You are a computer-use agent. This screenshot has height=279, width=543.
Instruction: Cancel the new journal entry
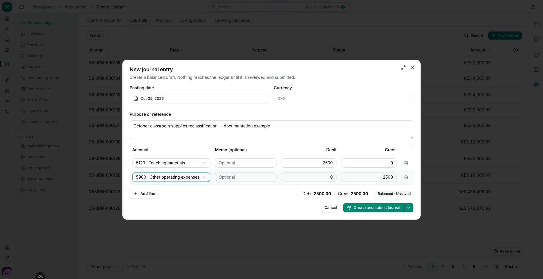coord(331,208)
